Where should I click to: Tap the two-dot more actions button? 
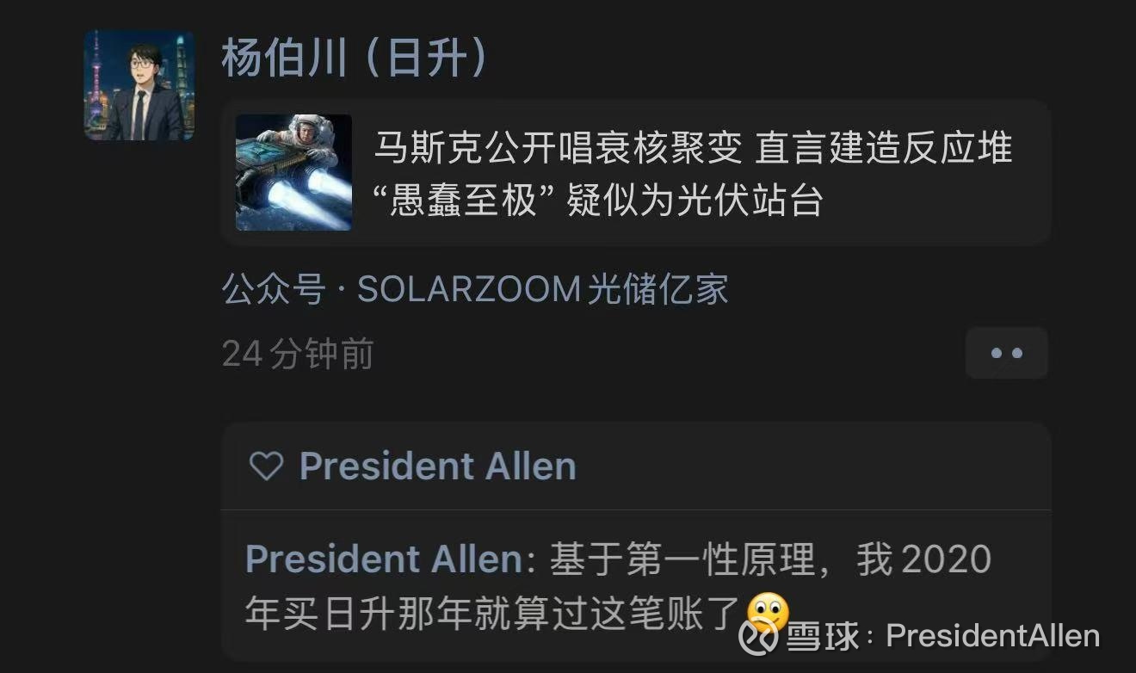click(x=1006, y=353)
